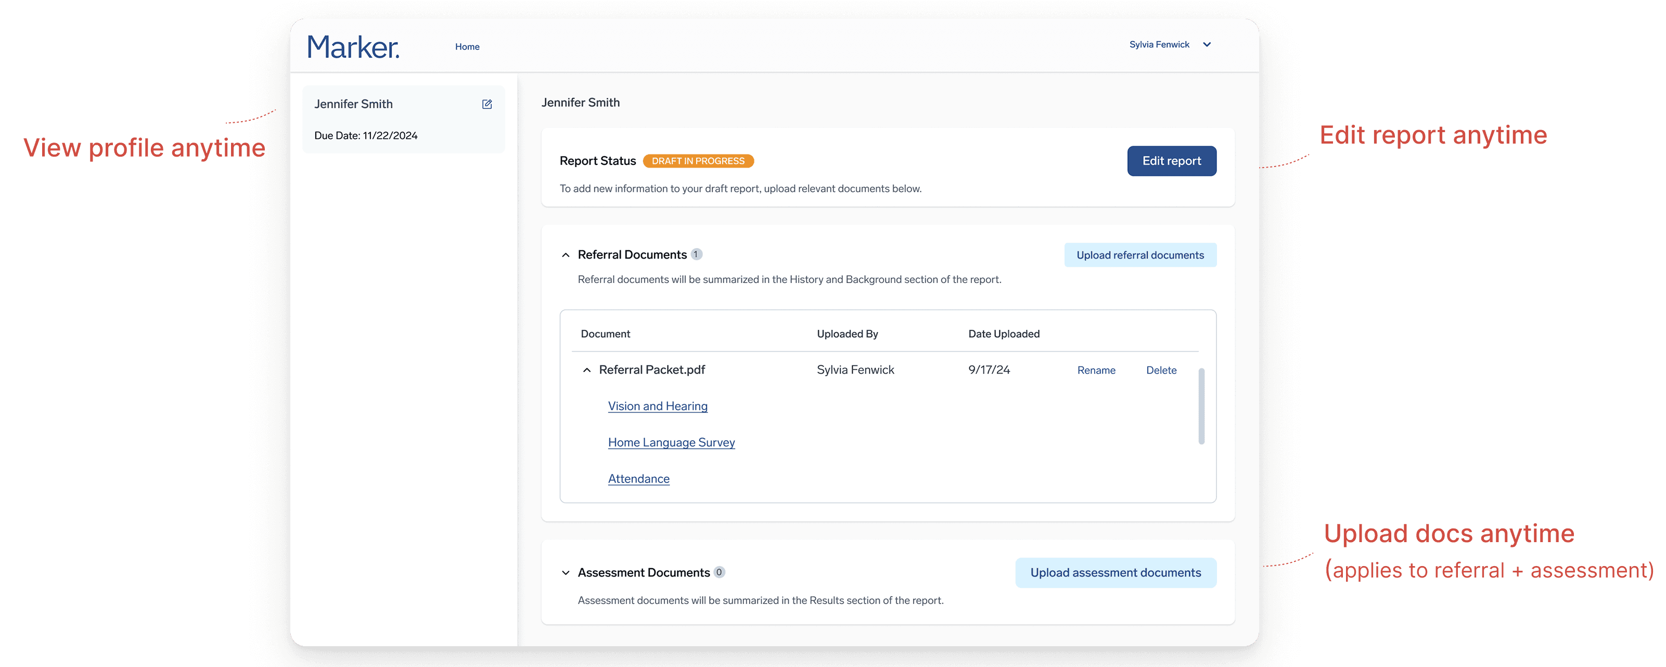Collapse the Referral Packet.pdf row
The image size is (1666, 667).
pyautogui.click(x=586, y=370)
